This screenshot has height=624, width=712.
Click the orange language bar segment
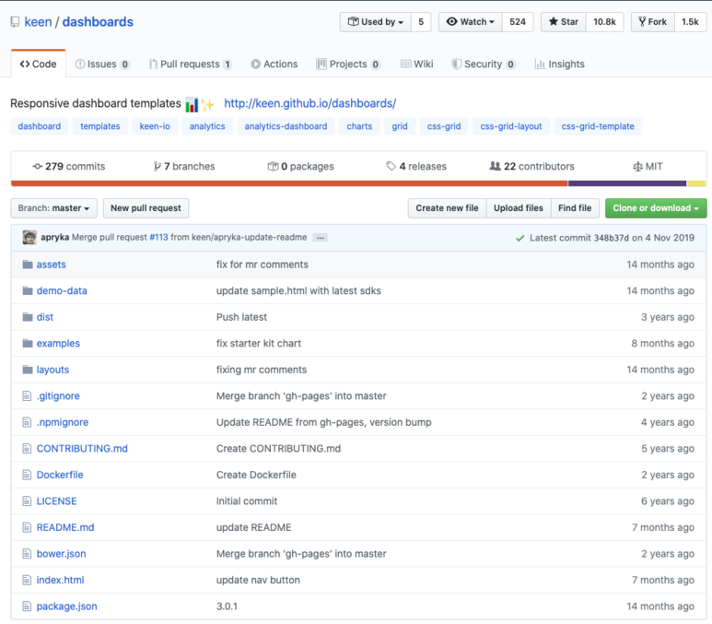click(290, 183)
